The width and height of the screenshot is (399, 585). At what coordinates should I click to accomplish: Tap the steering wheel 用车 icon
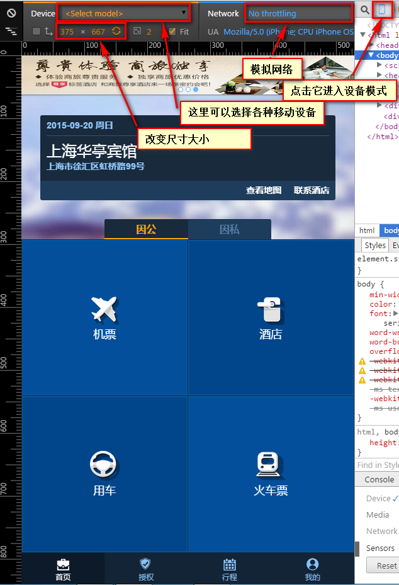coord(104,465)
